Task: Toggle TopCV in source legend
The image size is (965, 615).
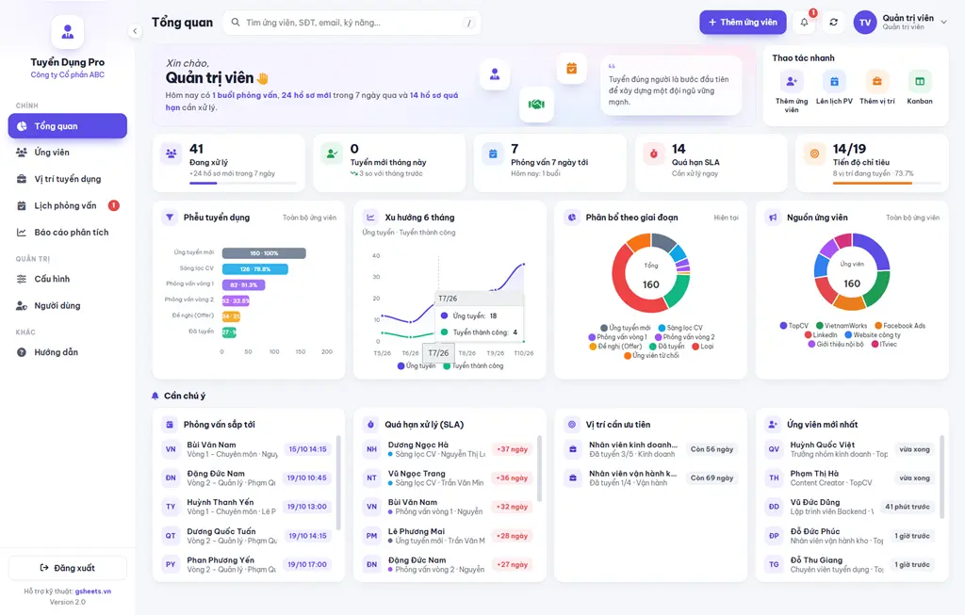Action: (x=793, y=326)
